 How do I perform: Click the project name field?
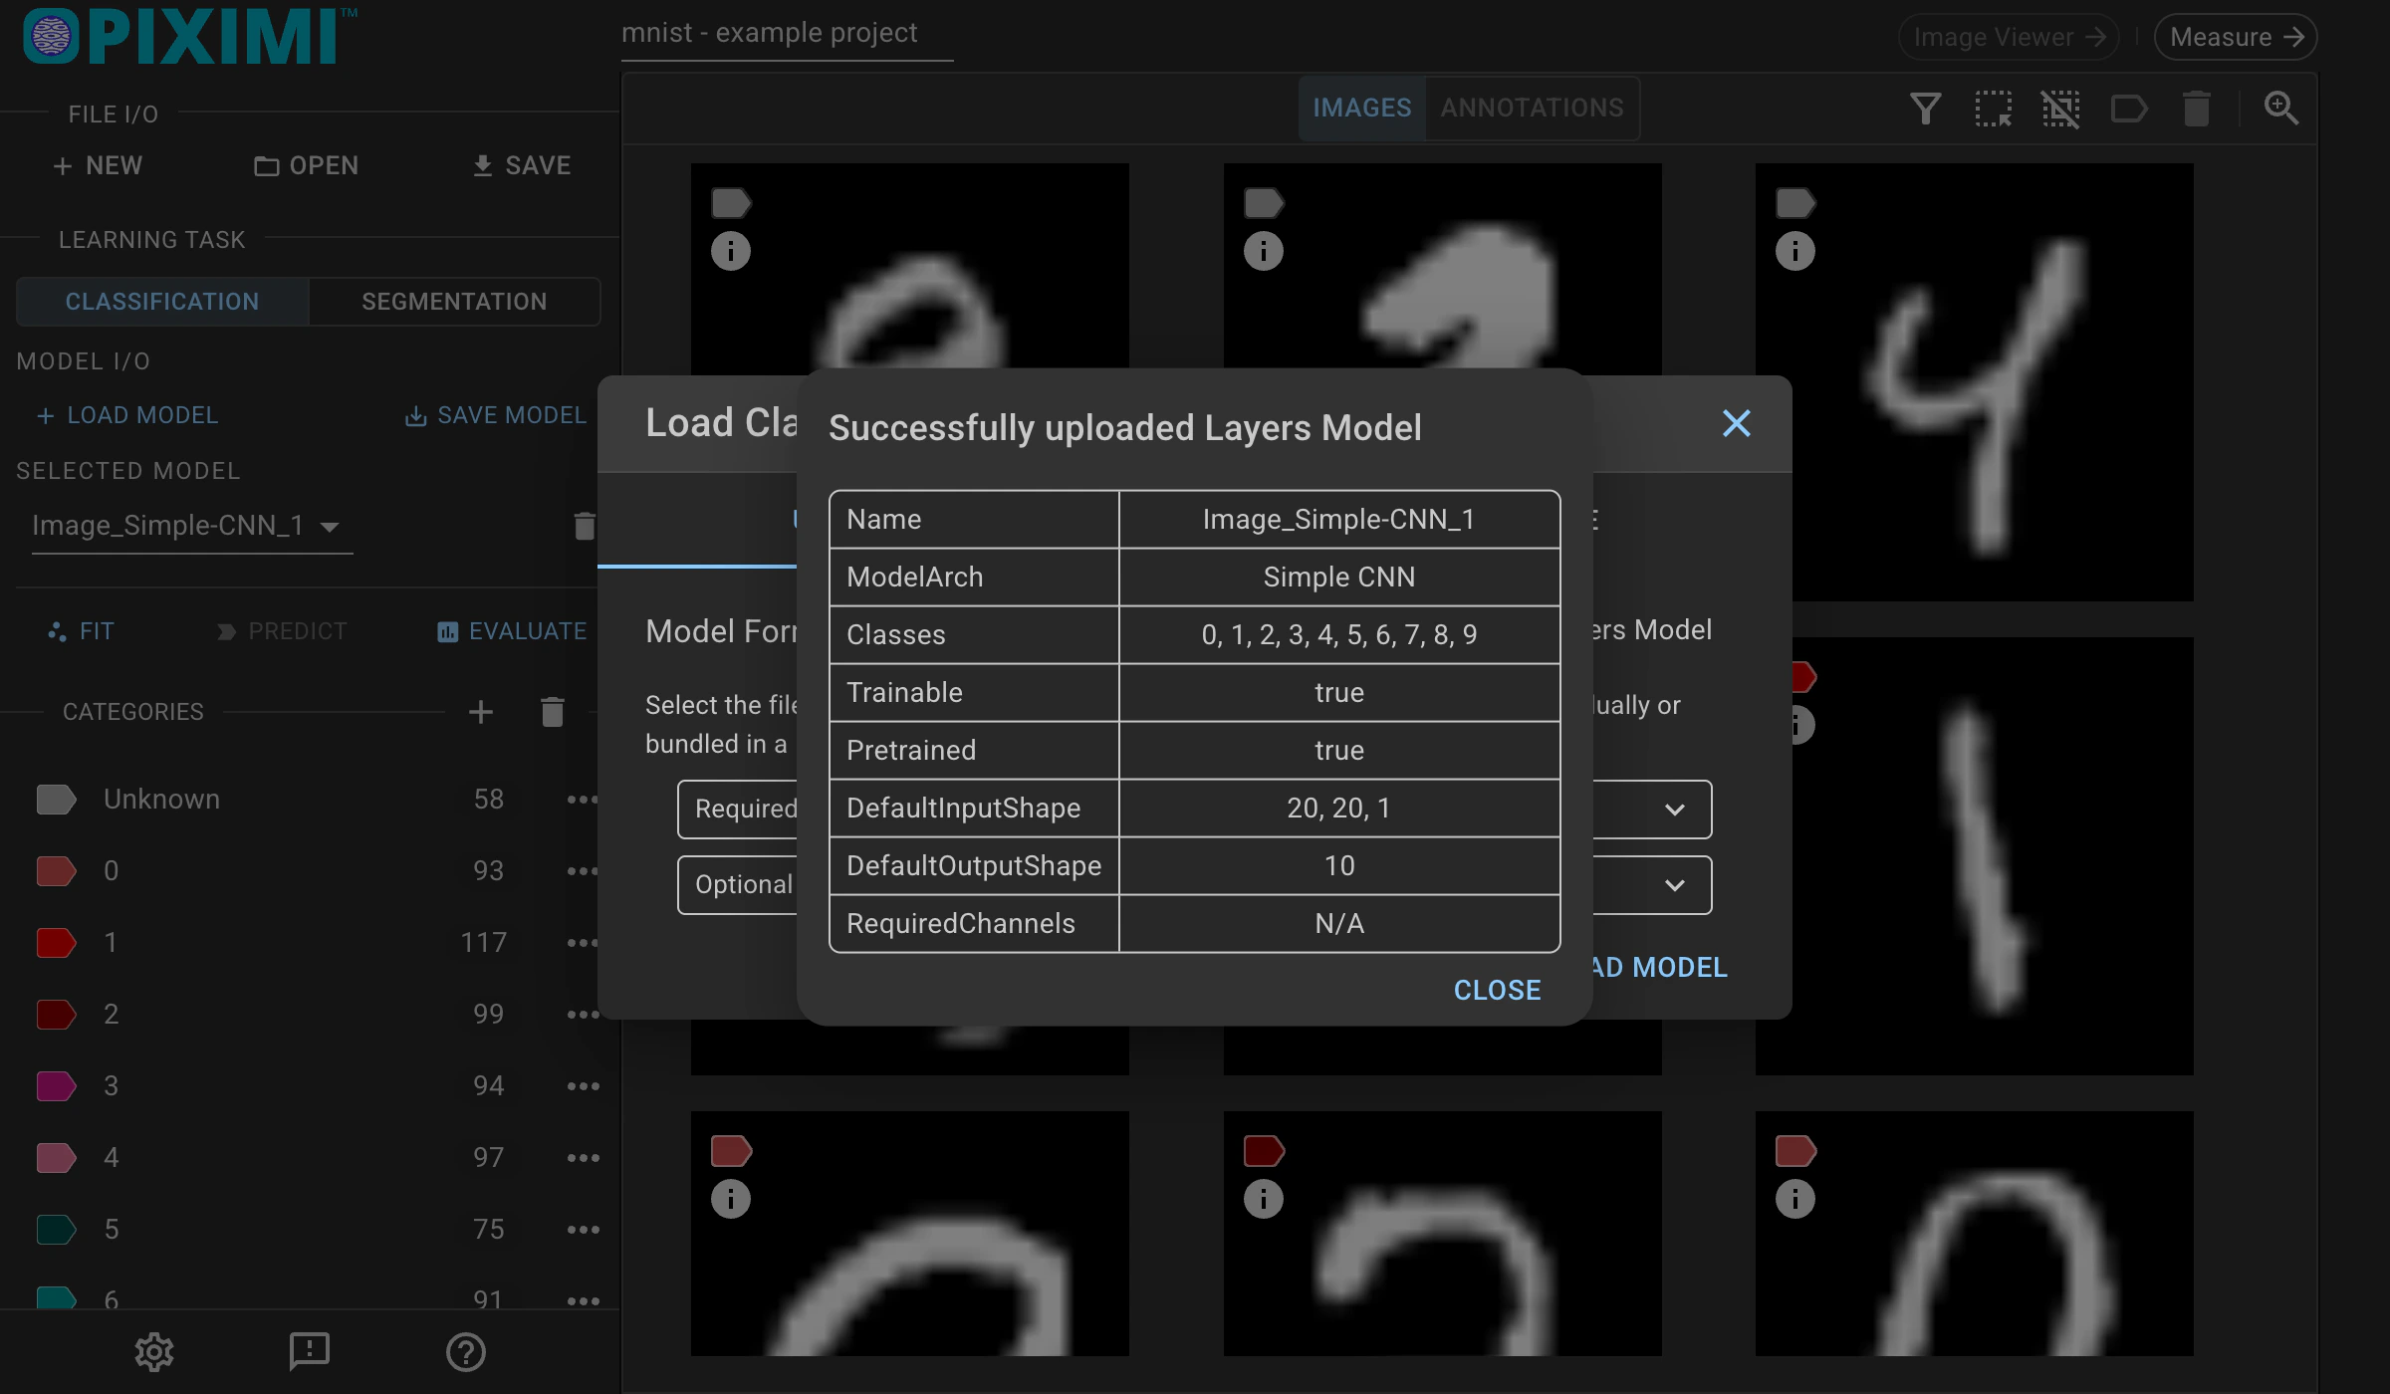point(787,34)
